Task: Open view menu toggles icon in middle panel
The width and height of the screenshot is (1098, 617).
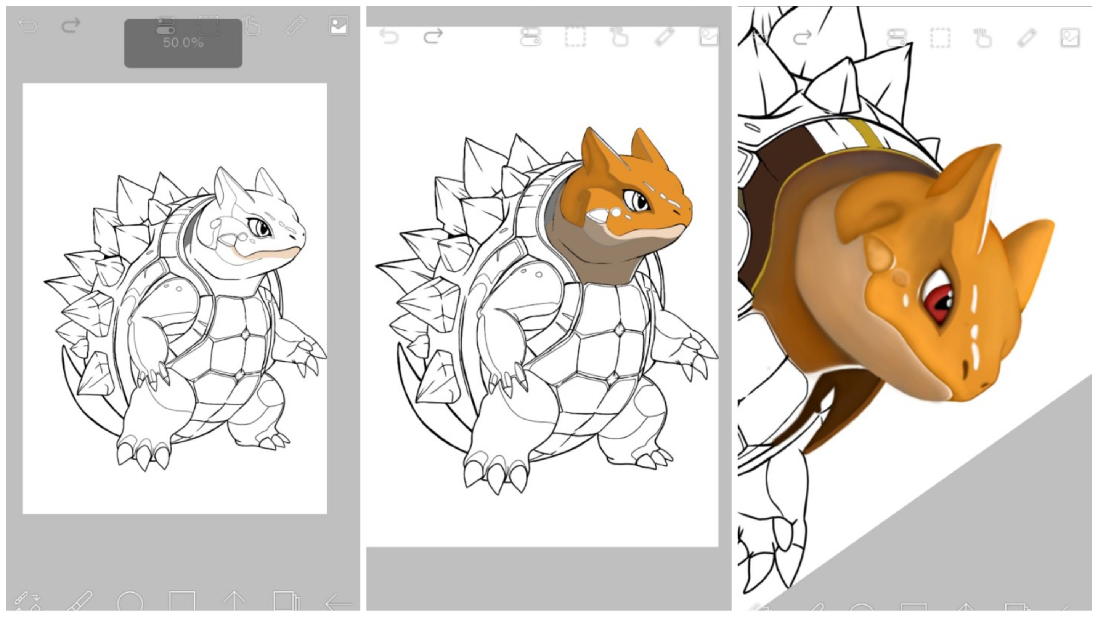Action: click(531, 37)
